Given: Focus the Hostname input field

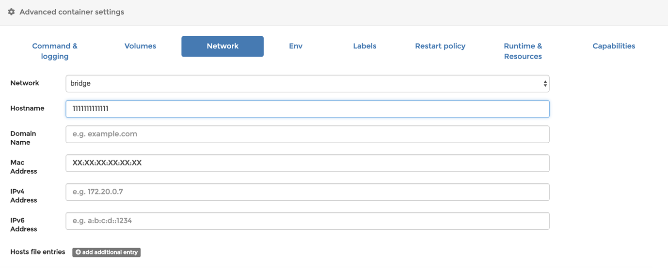Looking at the screenshot, I should (307, 109).
